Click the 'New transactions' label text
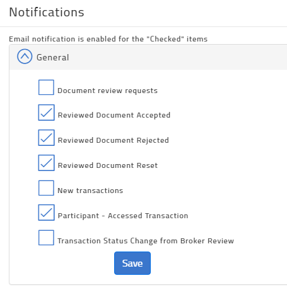 tap(90, 191)
